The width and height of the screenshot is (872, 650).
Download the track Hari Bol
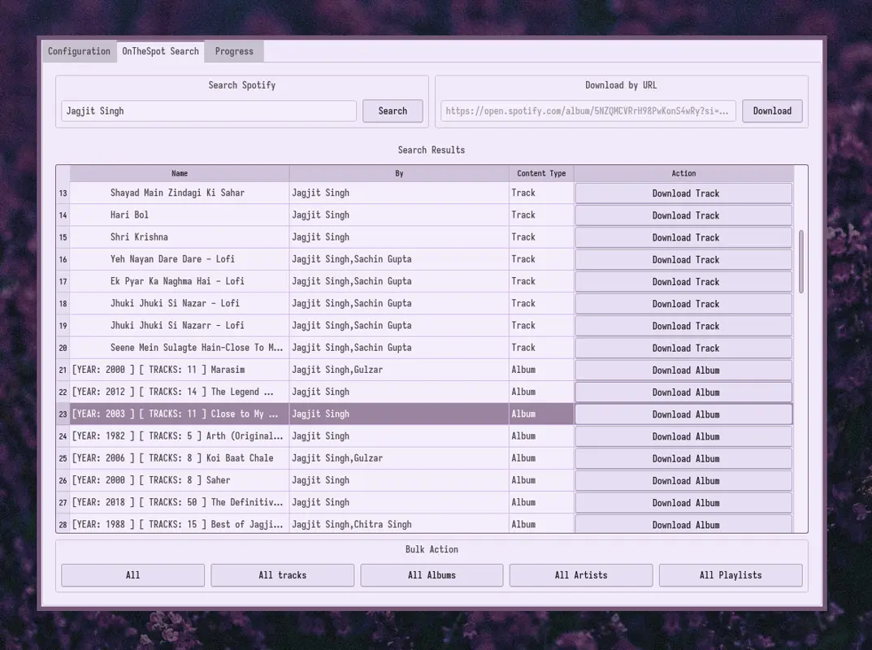pyautogui.click(x=683, y=214)
